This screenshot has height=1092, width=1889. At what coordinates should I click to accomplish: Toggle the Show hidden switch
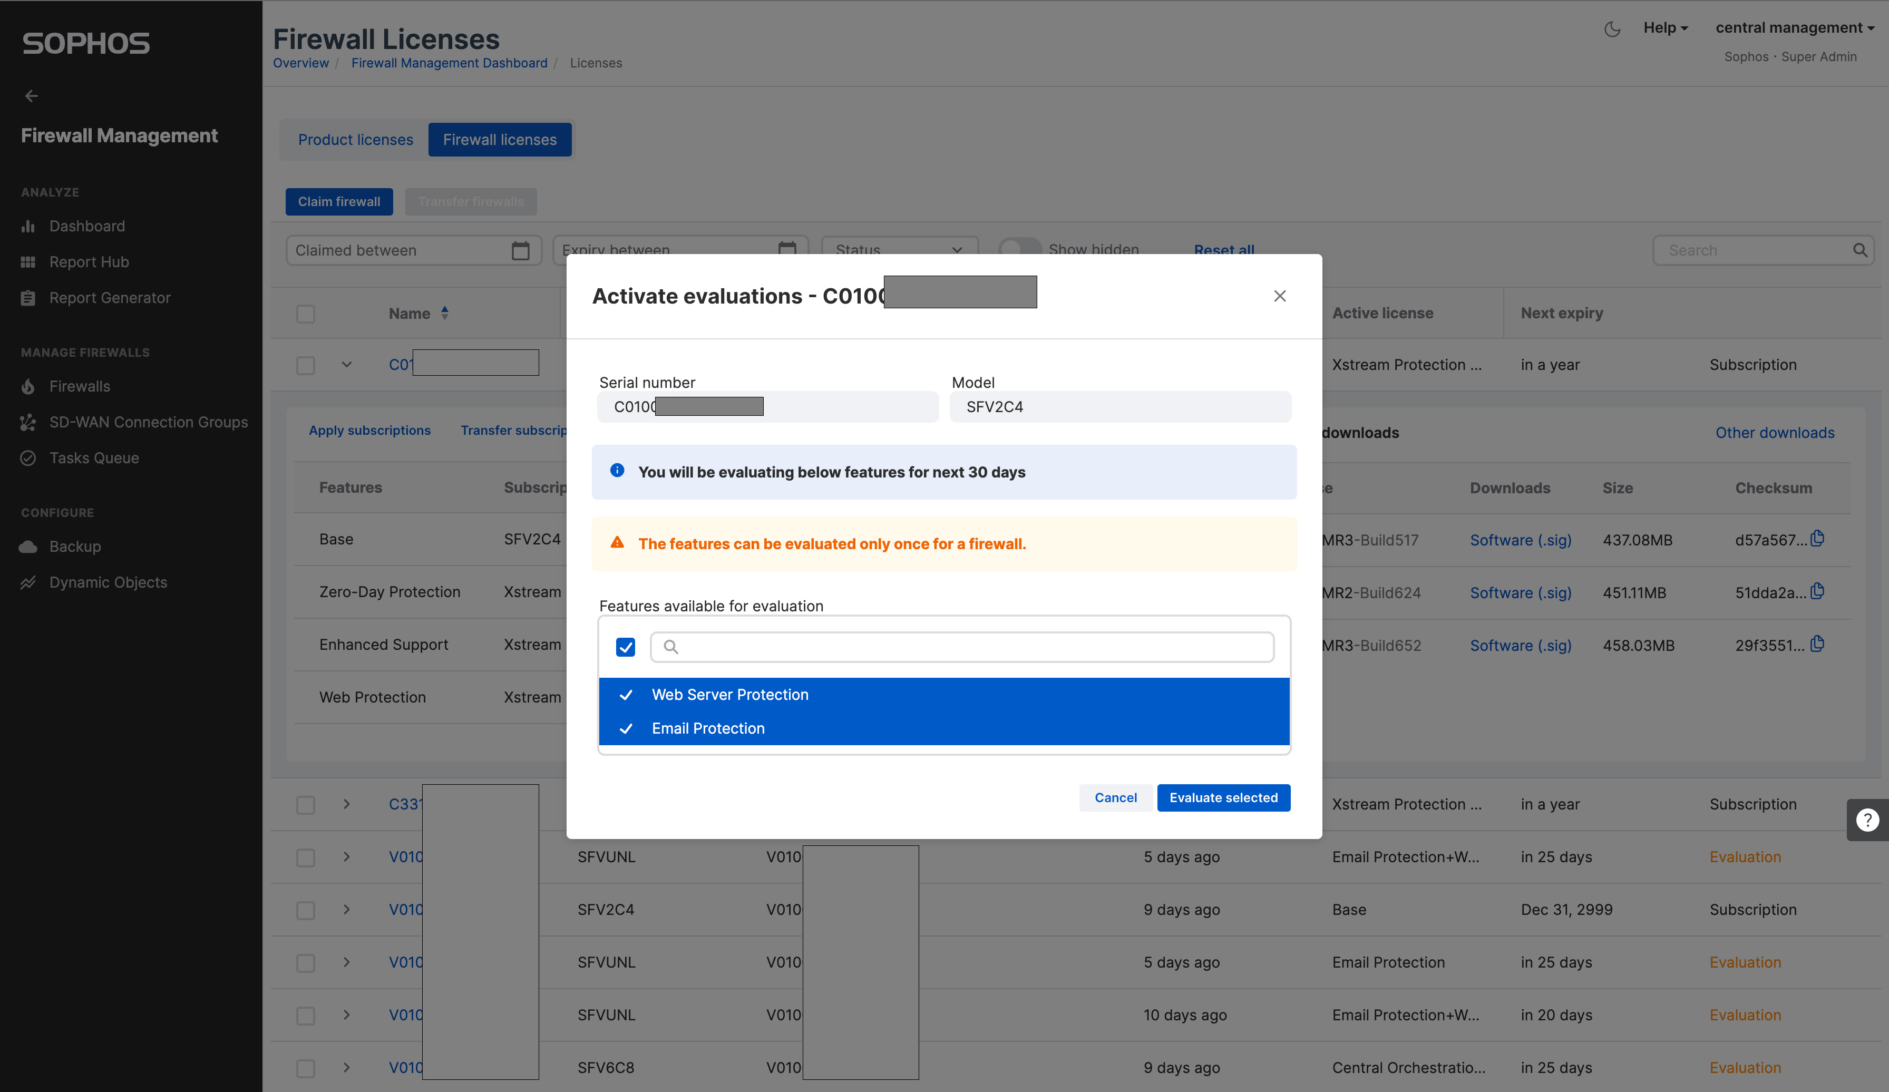pos(1019,247)
